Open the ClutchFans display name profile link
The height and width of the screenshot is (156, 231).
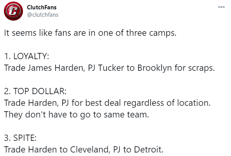[42, 7]
